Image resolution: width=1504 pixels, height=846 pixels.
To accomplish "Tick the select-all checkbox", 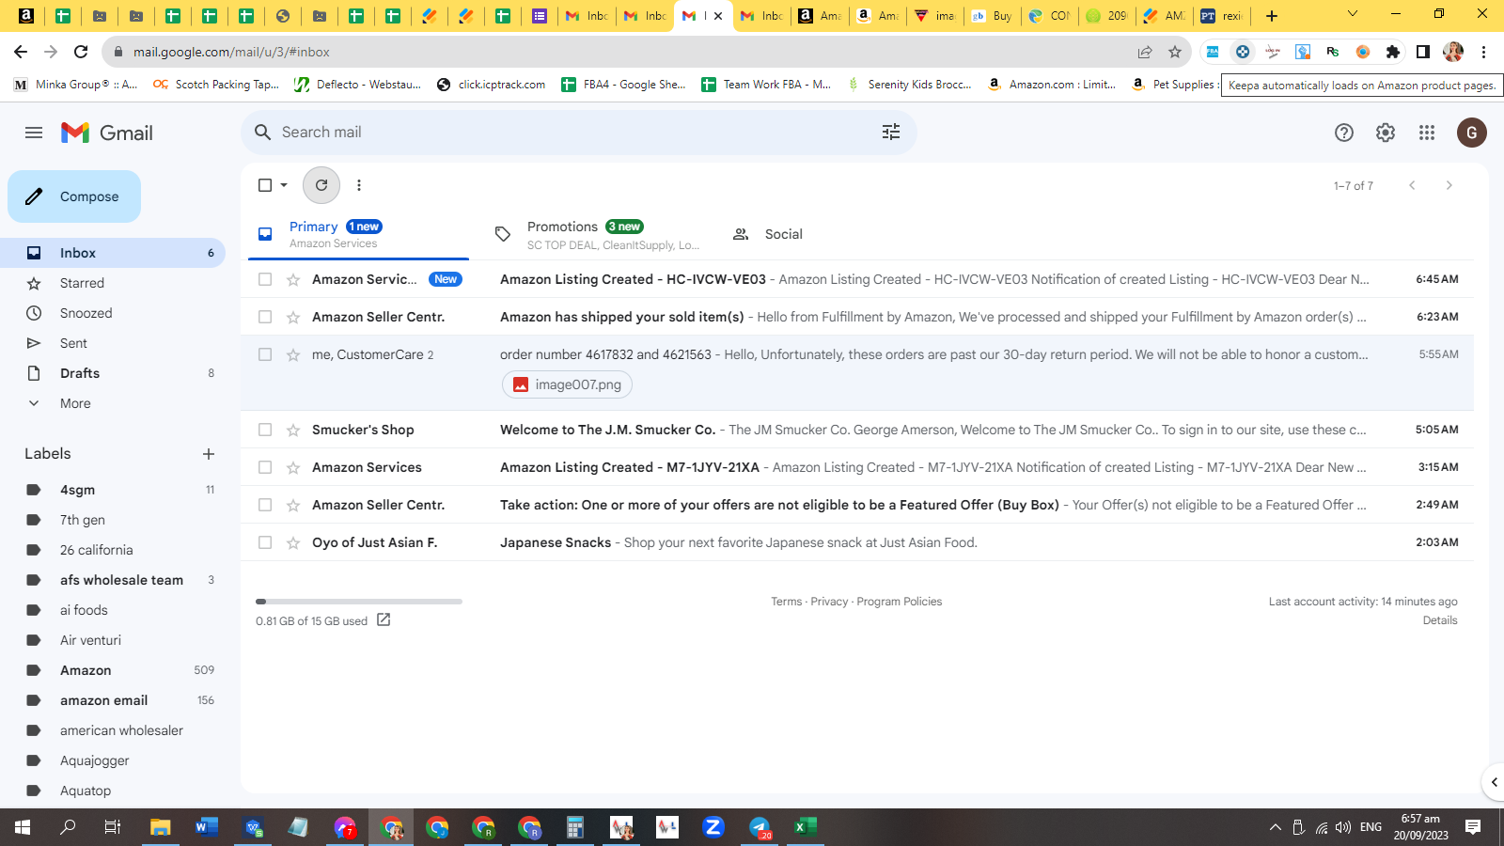I will (x=265, y=185).
